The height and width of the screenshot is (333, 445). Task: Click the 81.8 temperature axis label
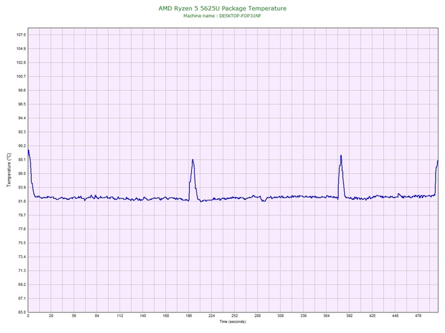[x=21, y=202]
